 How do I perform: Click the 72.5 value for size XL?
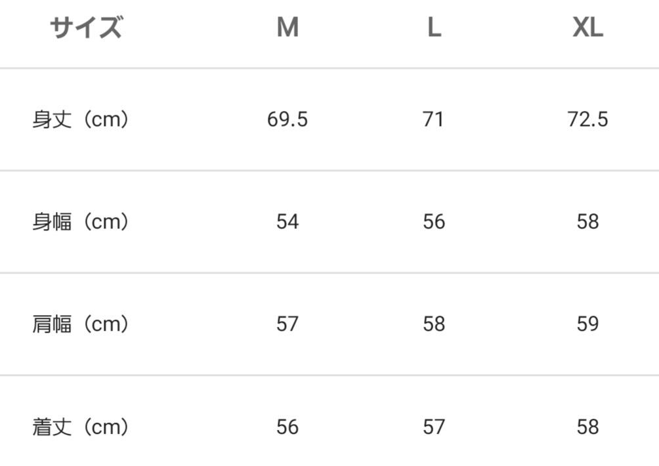click(587, 119)
